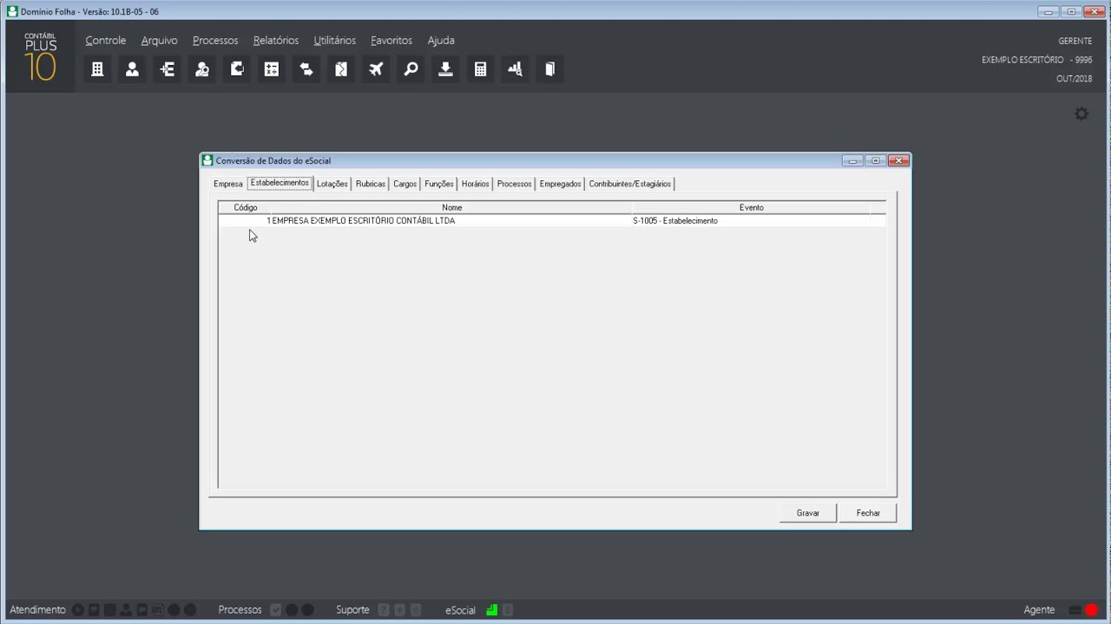Viewport: 1111px width, 624px height.
Task: Open the top menu bar's Processos menu
Action: click(215, 41)
